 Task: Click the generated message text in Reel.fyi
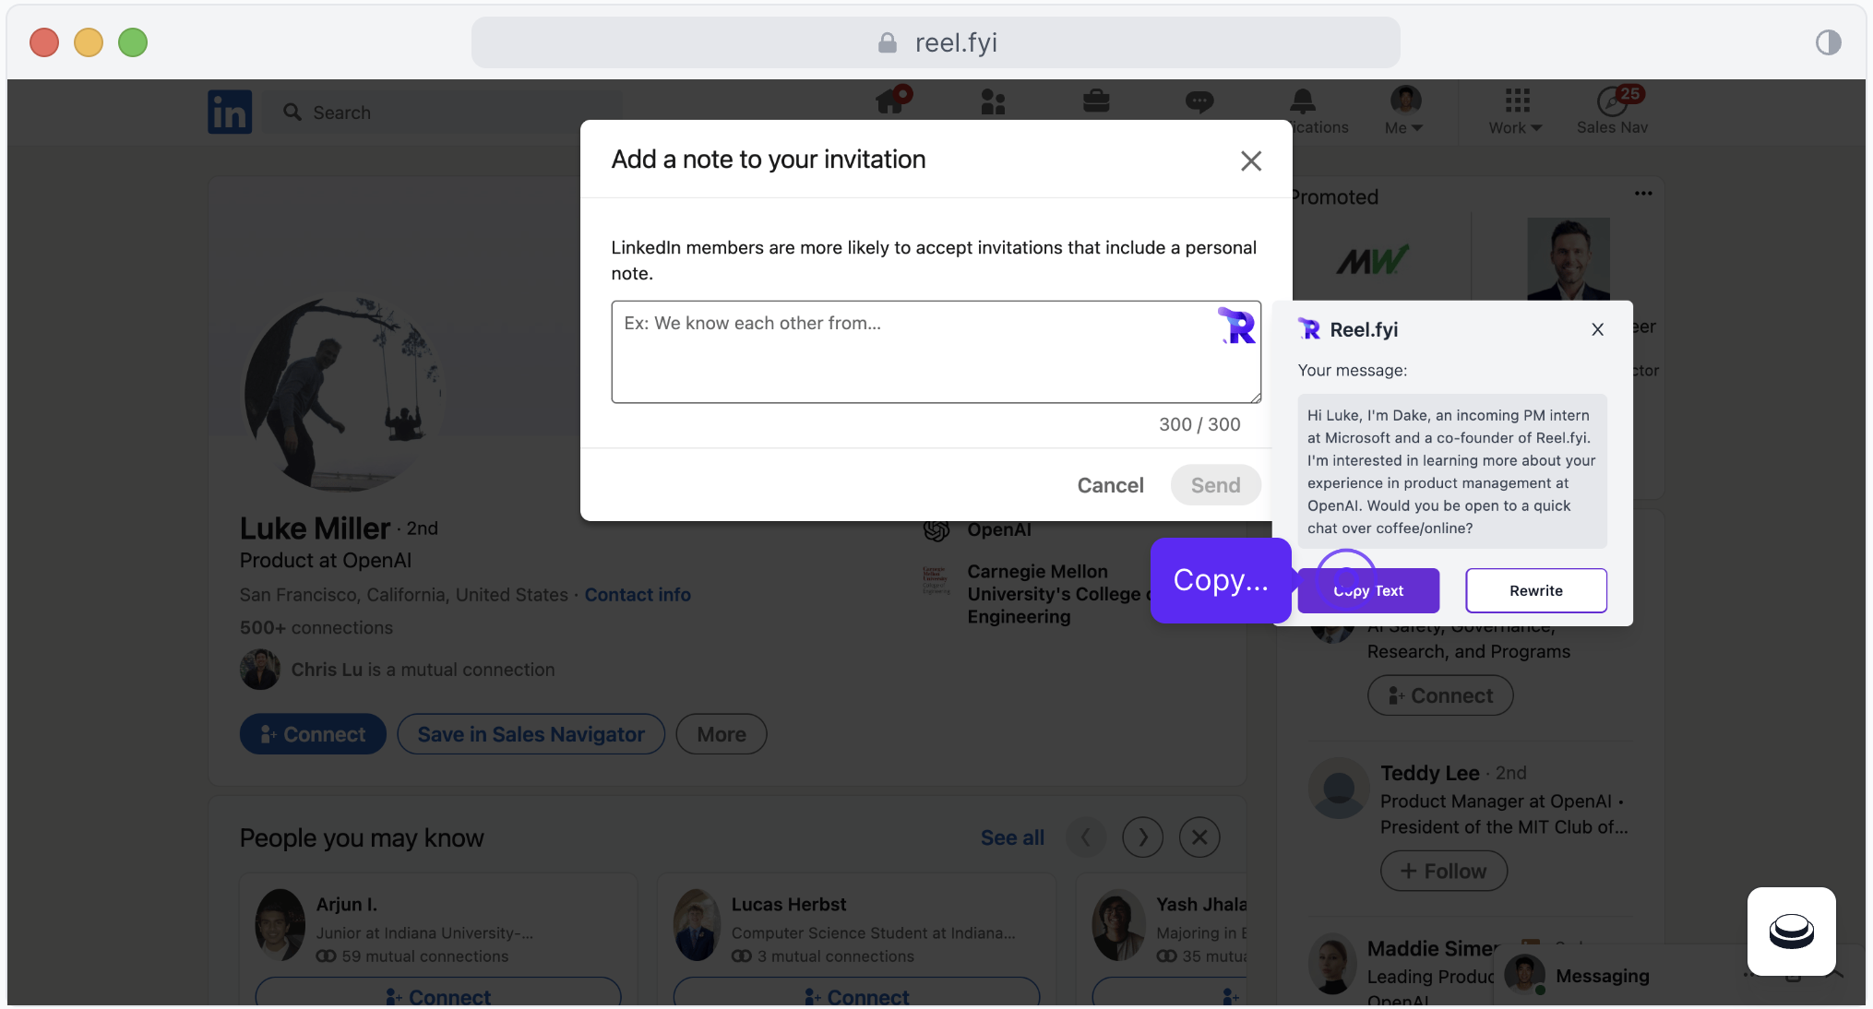pos(1452,471)
